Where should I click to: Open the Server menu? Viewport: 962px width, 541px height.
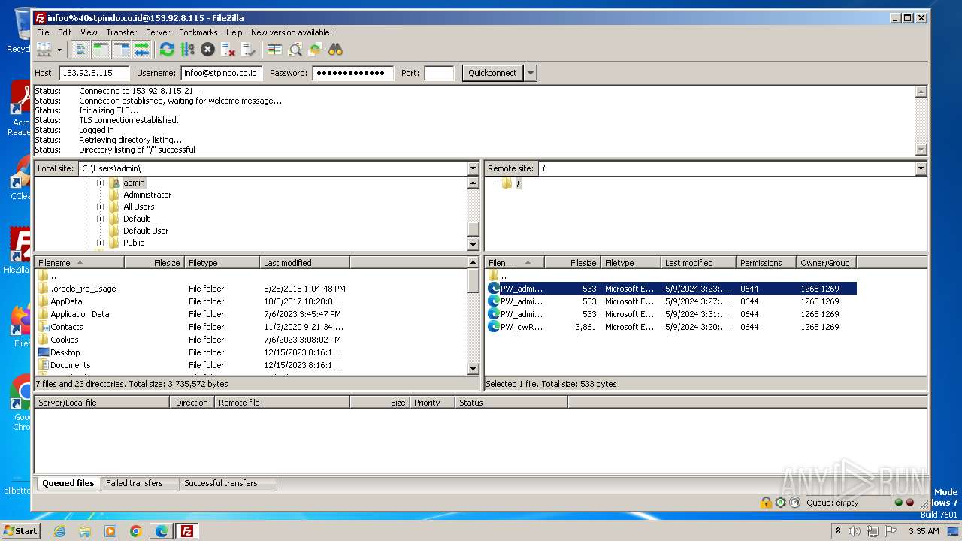point(157,32)
